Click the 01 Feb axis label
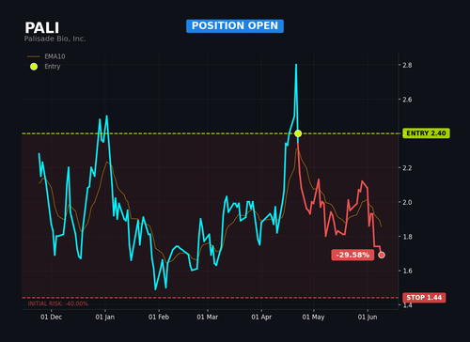This screenshot has height=342, width=470. 159,317
